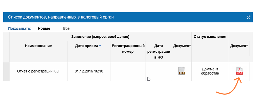Viewport: 256px width, 105px height.
Task: Sort by the Наименование column header
Action: pos(38,46)
